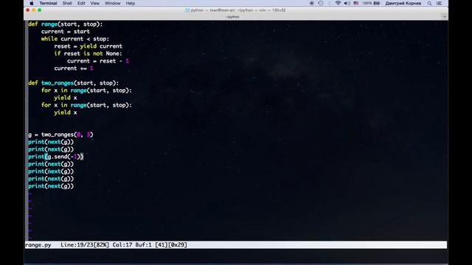Open the Window menu

(x=113, y=3)
